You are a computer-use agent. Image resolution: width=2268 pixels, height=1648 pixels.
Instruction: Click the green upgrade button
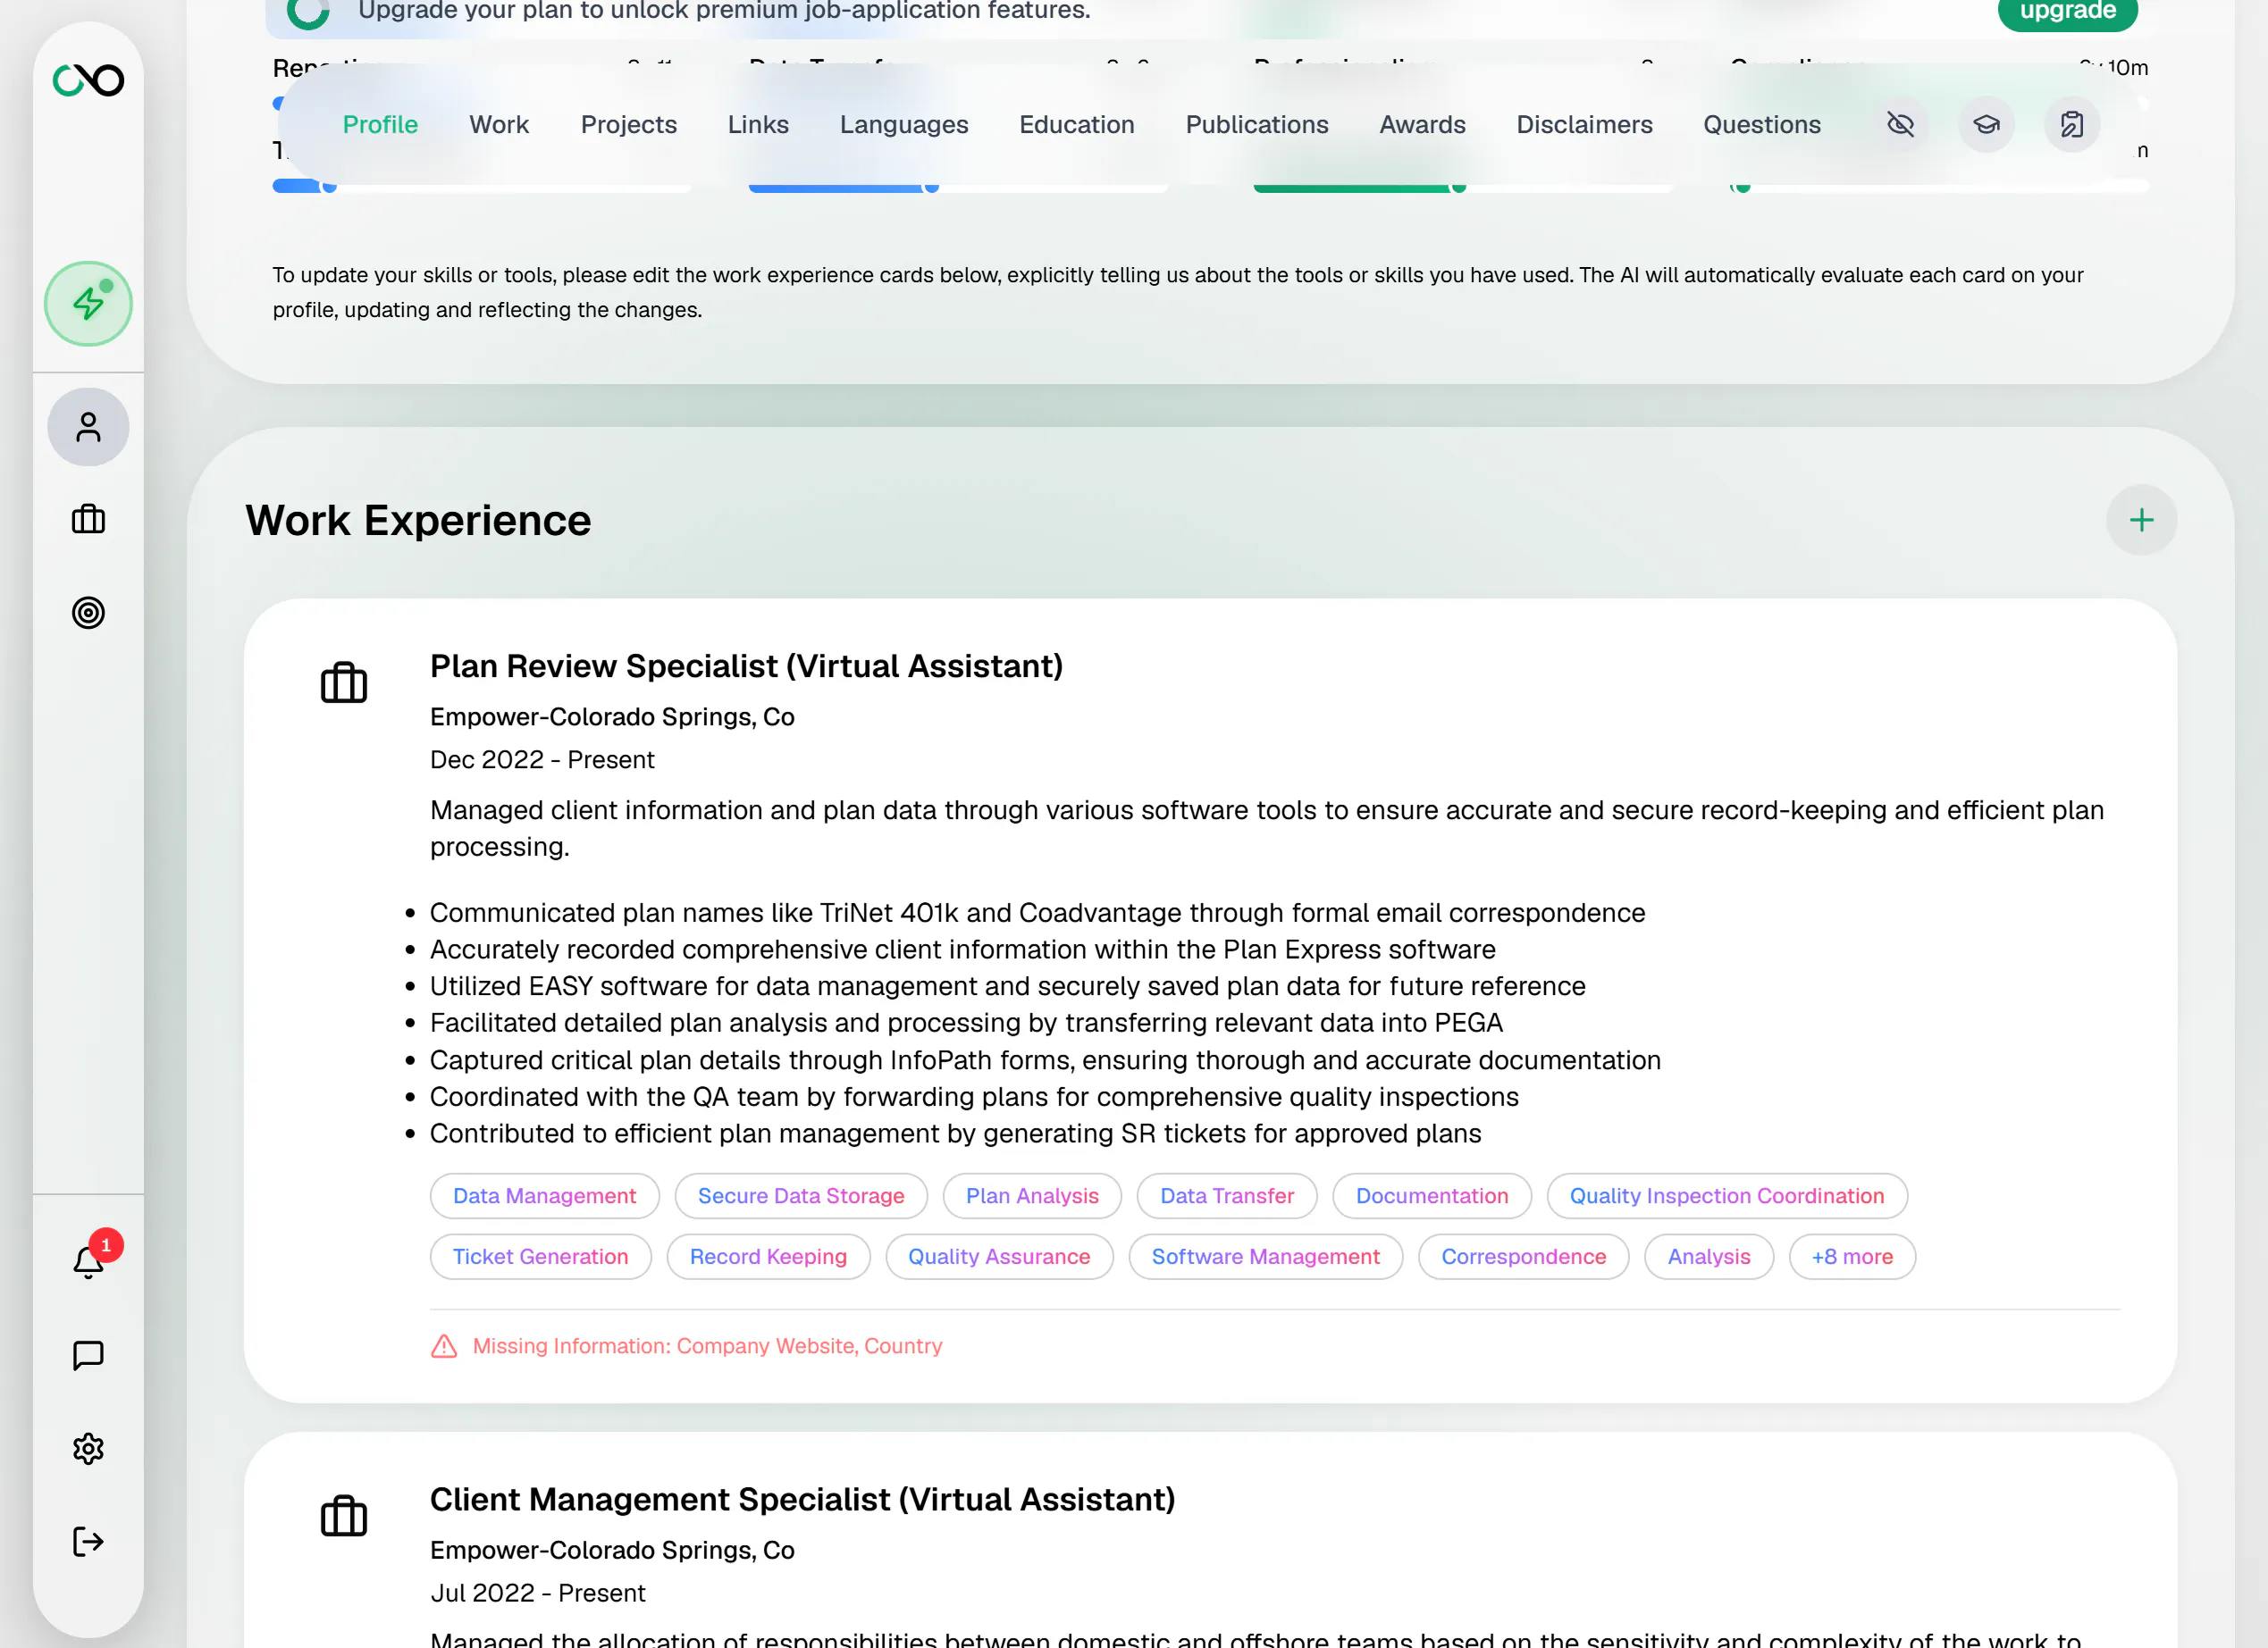pyautogui.click(x=2068, y=12)
